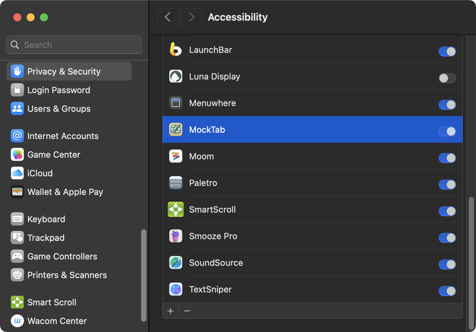Click the LaunchBar app icon

point(175,50)
